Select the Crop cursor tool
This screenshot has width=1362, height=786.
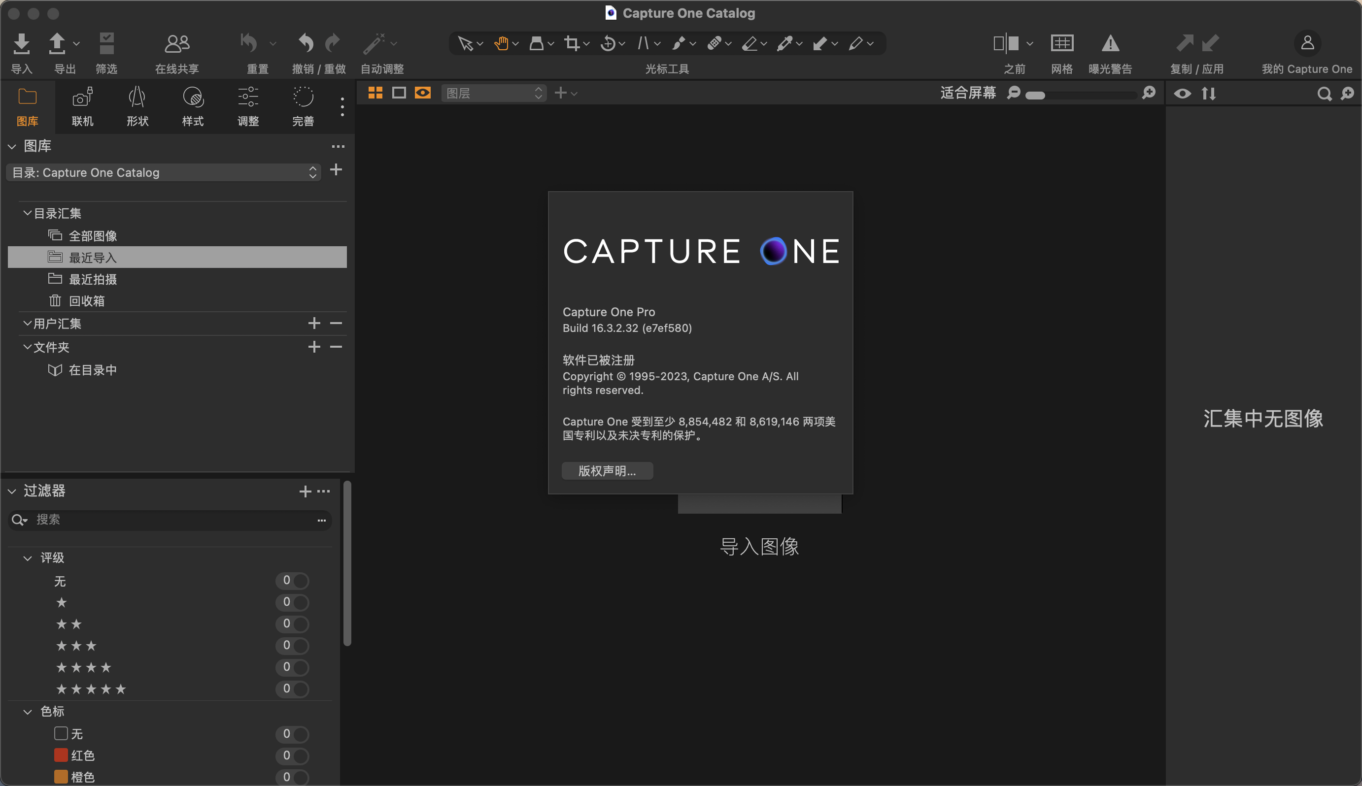572,43
